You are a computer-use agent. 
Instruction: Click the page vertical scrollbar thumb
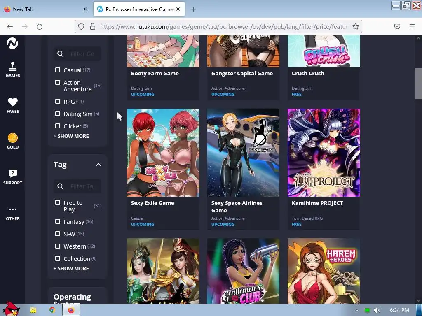(418, 83)
